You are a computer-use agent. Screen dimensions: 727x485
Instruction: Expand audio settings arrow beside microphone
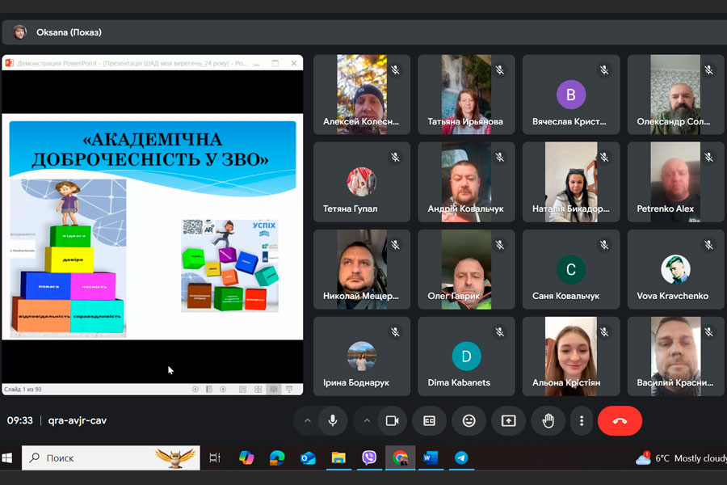pos(307,420)
